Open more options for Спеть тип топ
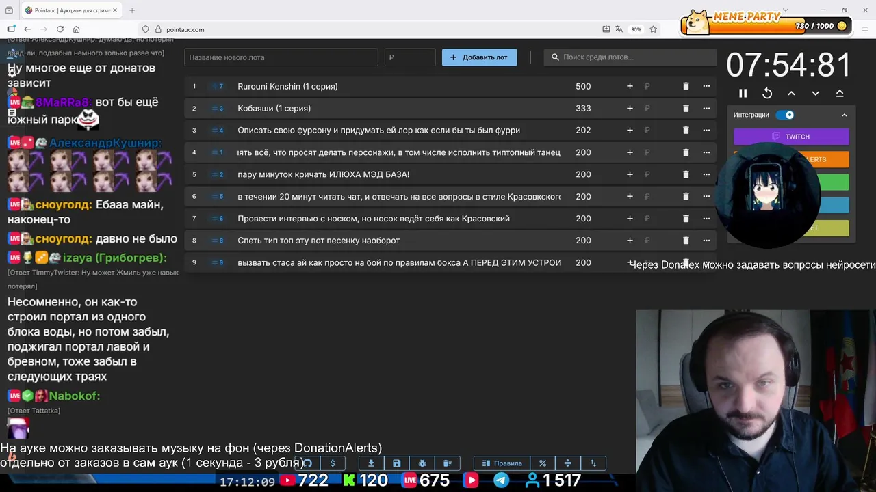Viewport: 876px width, 492px height. pos(706,241)
